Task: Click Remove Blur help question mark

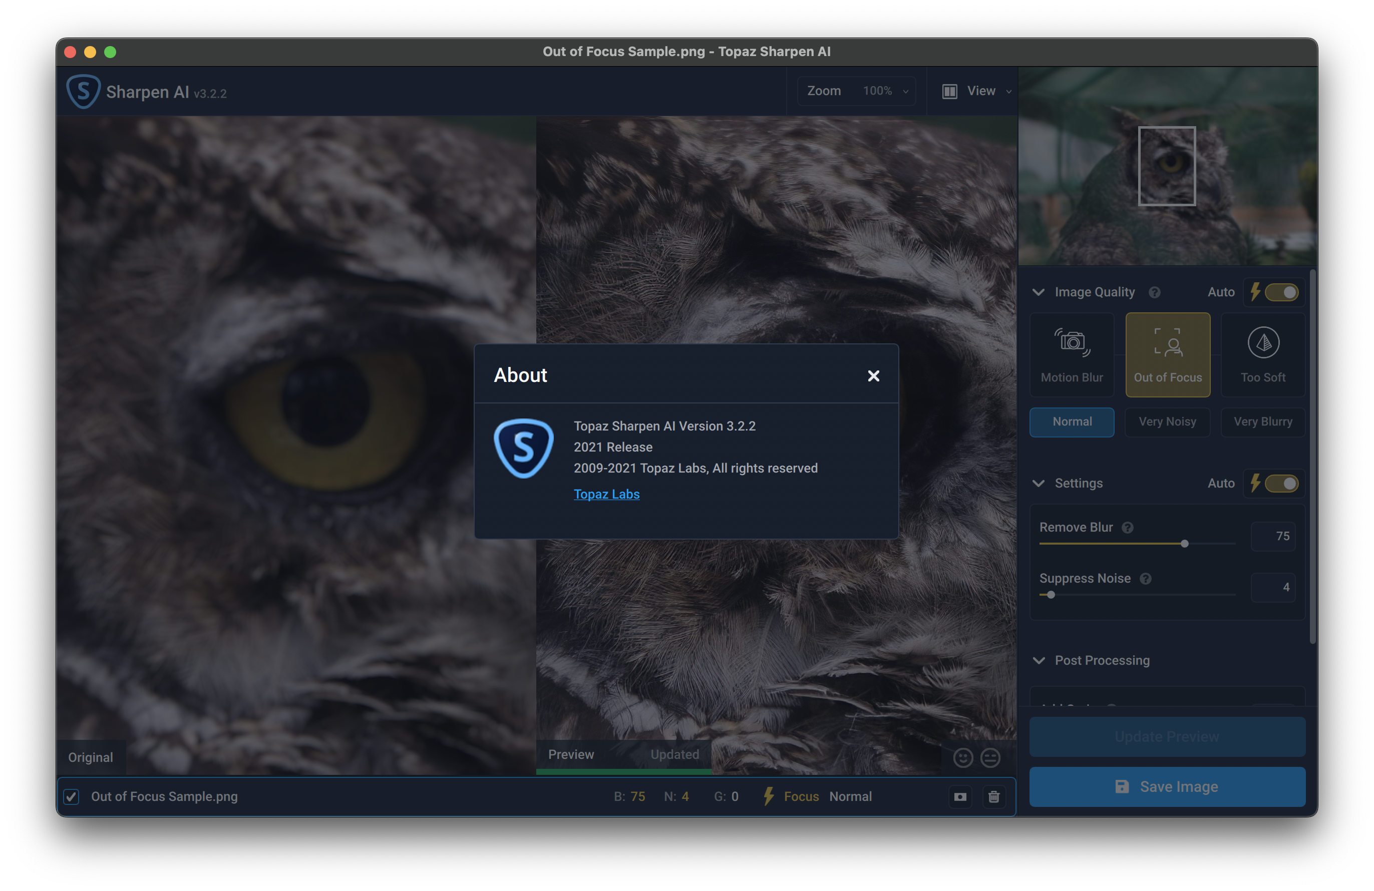Action: [x=1127, y=528]
